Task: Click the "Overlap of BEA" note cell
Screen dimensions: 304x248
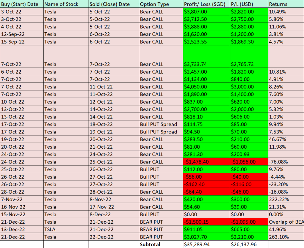Action: coord(286,222)
